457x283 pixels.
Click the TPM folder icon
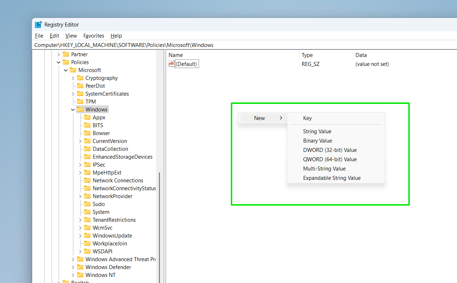click(80, 102)
